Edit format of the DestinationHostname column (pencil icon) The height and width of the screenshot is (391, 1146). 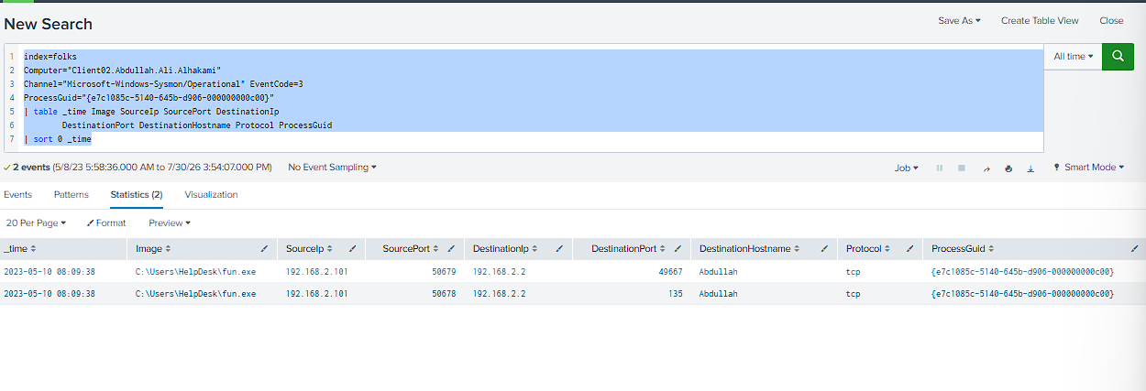point(825,248)
